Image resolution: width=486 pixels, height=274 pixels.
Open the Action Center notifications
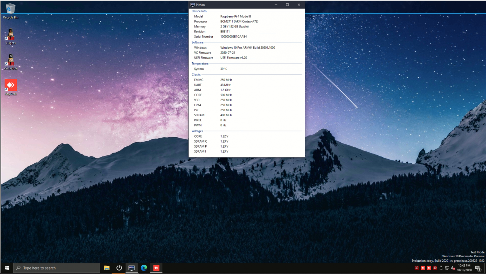[478, 268]
